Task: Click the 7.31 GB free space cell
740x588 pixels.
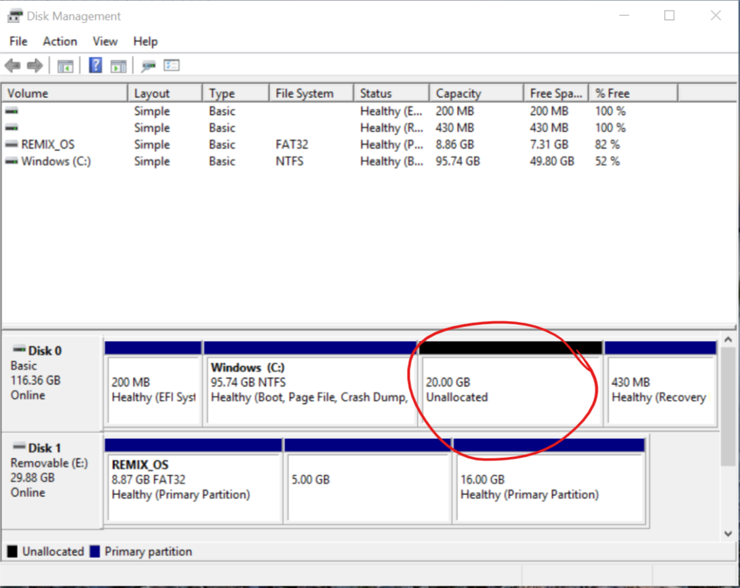Action: [549, 144]
